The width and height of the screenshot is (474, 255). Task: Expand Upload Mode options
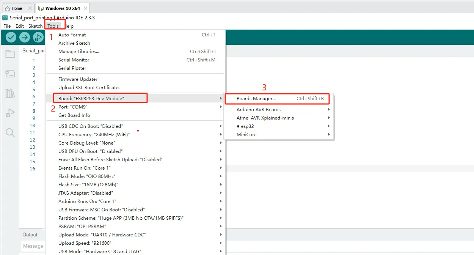pyautogui.click(x=135, y=235)
